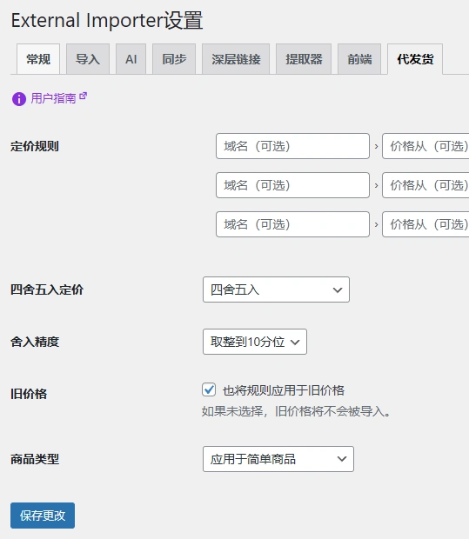Open the 商品类型 dropdown showing 应用于简单商品

tap(278, 459)
